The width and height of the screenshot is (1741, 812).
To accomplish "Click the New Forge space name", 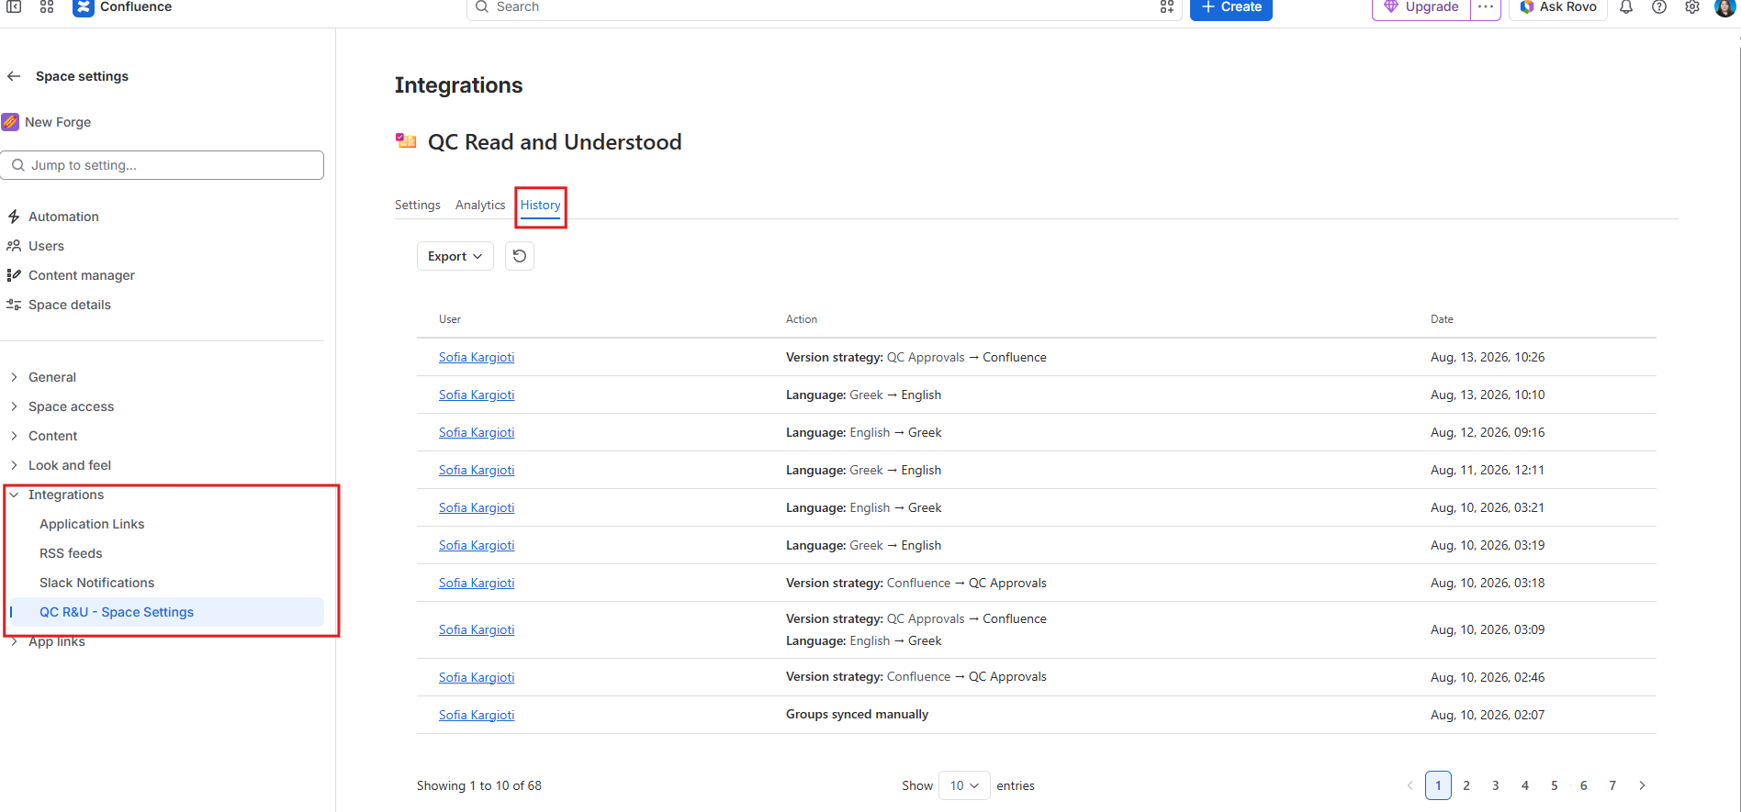I will tap(58, 122).
